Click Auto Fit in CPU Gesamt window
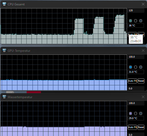 click(132, 34)
